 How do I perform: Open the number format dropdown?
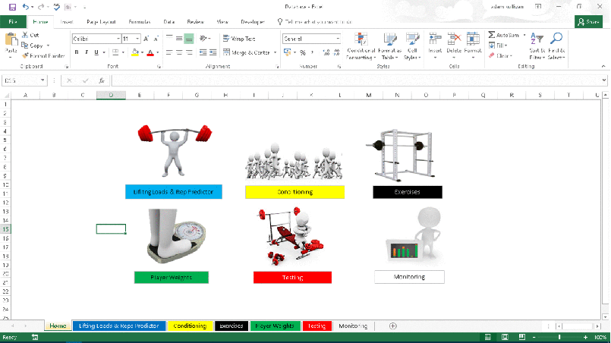338,39
